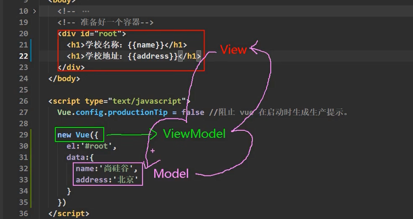Click the Vue constructor name after new
413x219 pixels.
click(82, 135)
